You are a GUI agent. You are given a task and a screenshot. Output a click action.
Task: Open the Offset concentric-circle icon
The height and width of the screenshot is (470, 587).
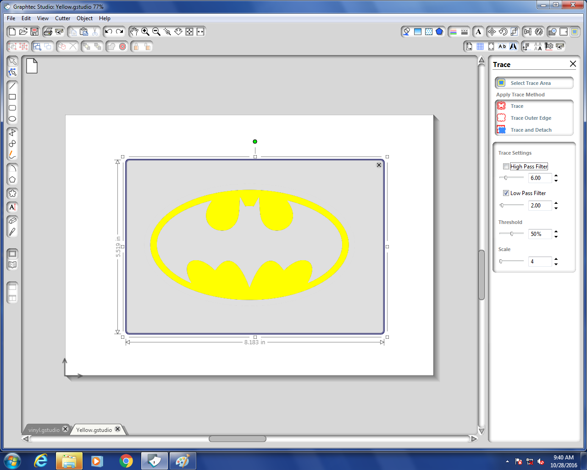click(x=122, y=46)
